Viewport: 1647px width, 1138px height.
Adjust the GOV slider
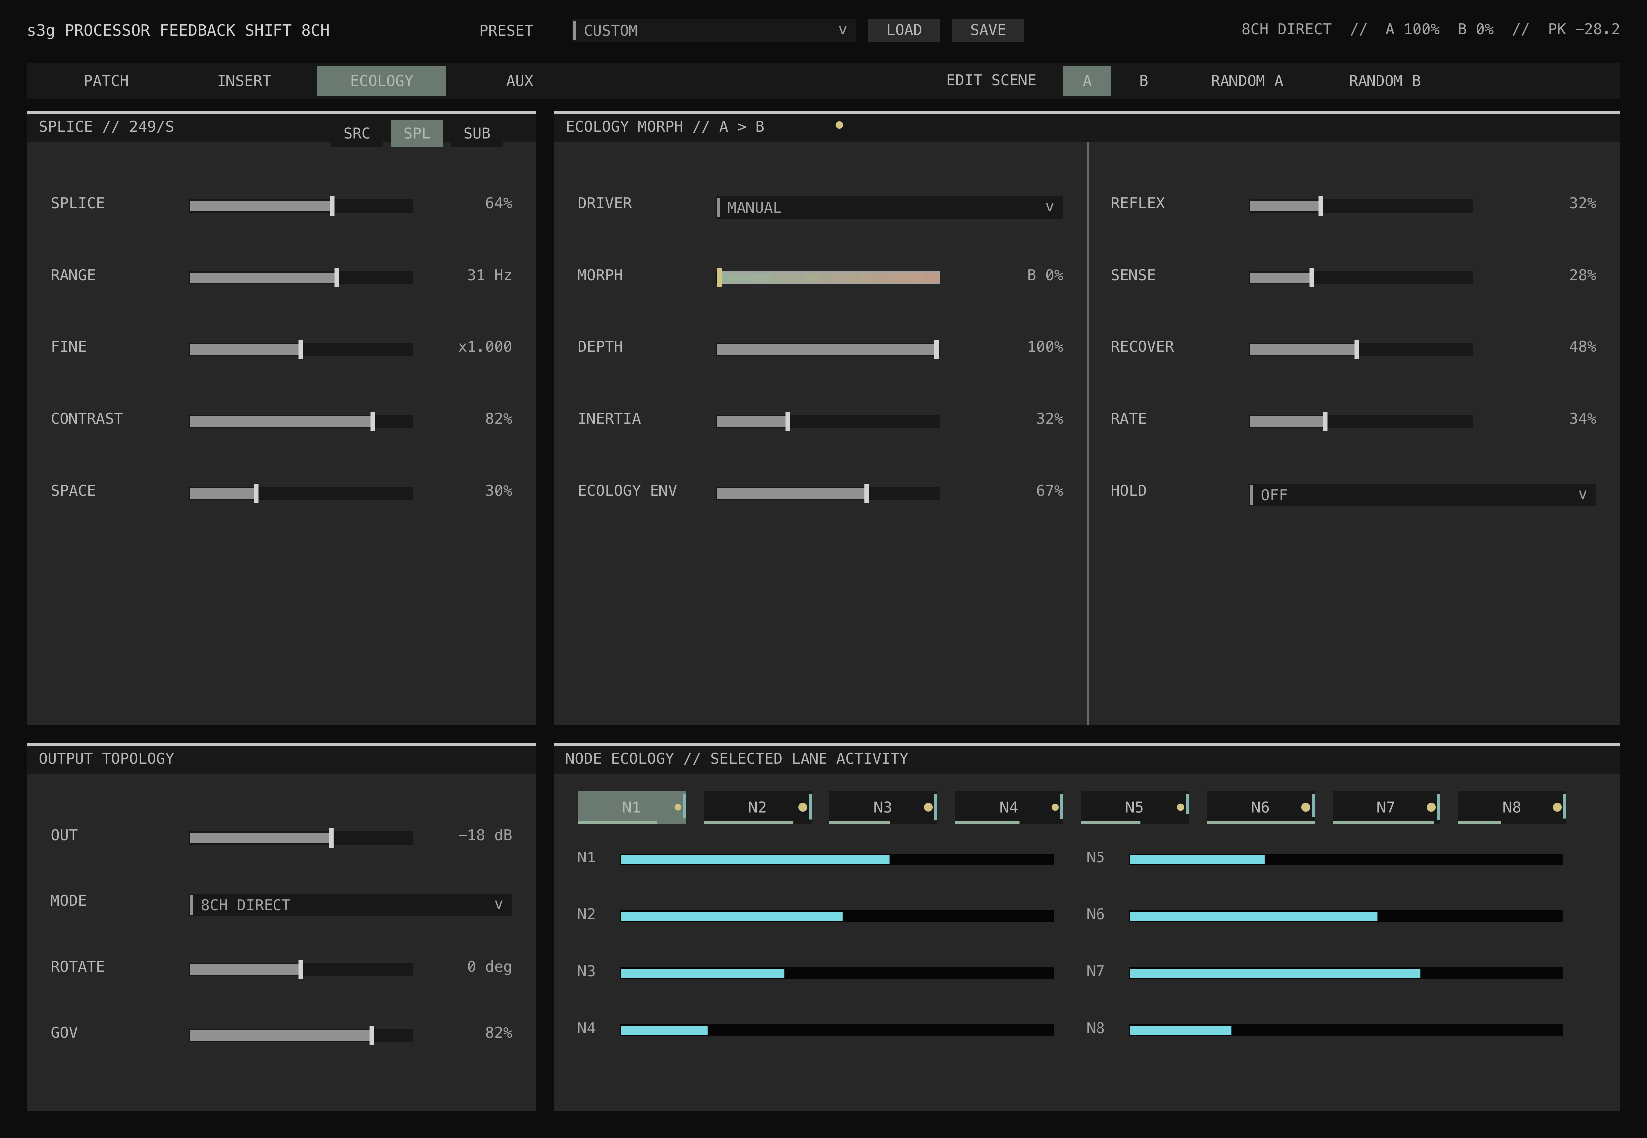coord(301,1035)
